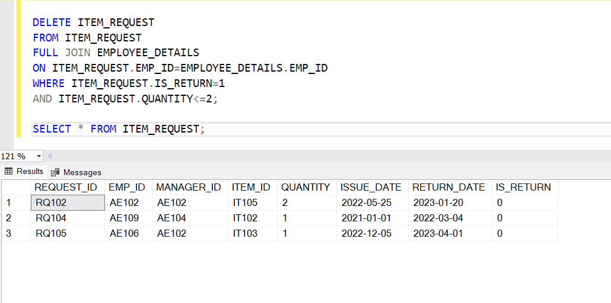Select the MANAGER_ID column header
The height and width of the screenshot is (303, 611).
pyautogui.click(x=190, y=187)
